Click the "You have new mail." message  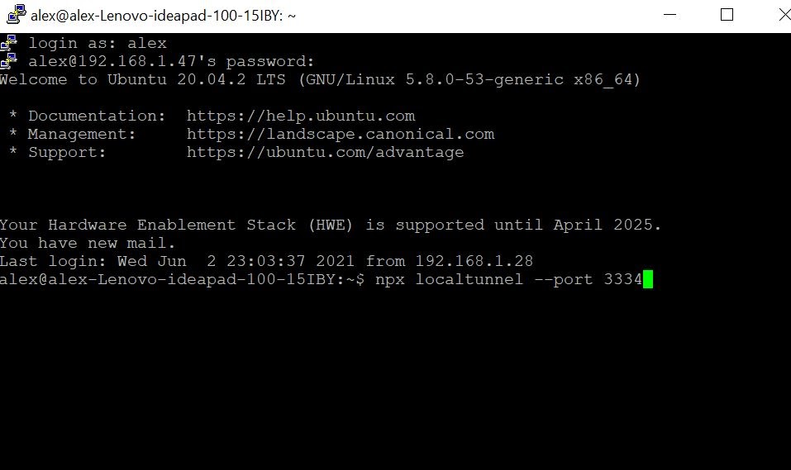click(88, 243)
